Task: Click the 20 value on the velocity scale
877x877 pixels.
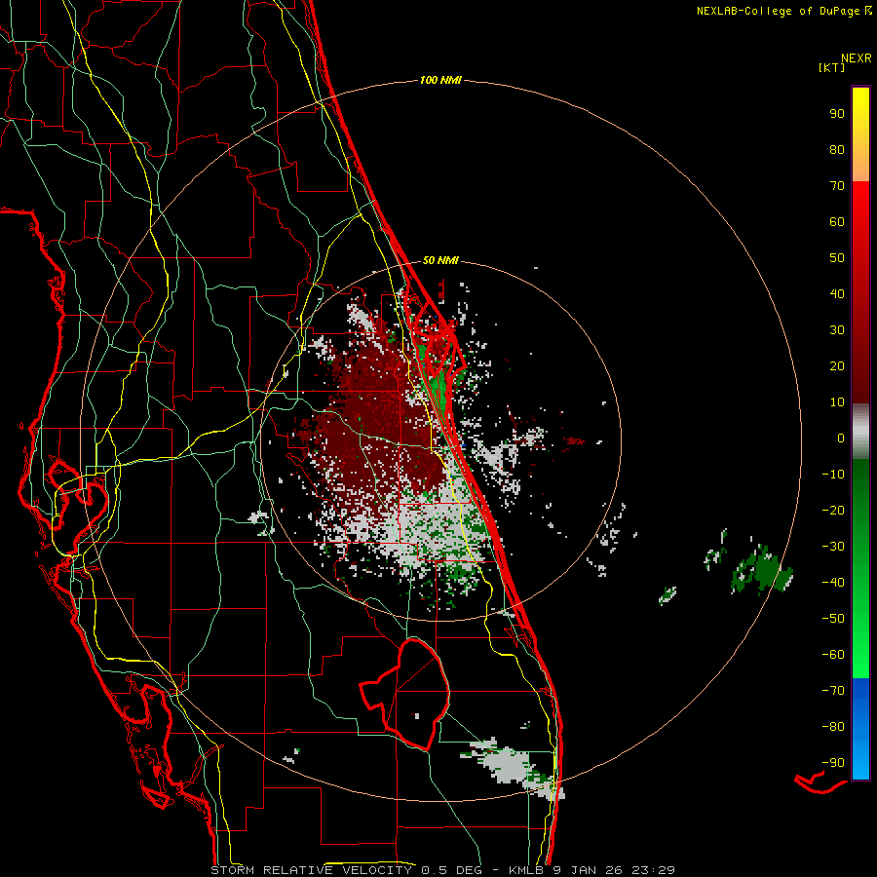Action: 837,365
